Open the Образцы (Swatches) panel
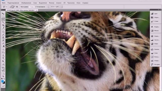 coord(155,17)
